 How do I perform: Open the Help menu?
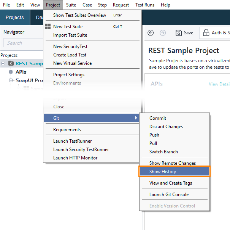click(x=165, y=5)
